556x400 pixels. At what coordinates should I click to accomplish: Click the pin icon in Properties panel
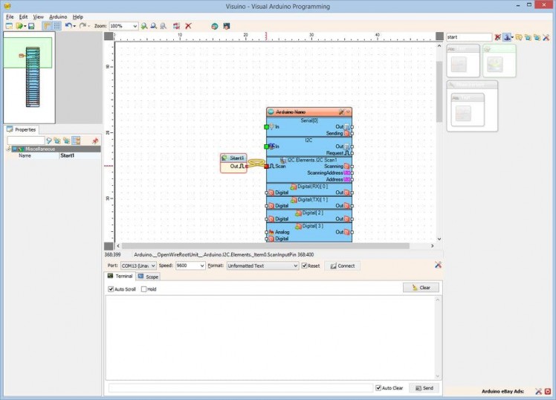click(95, 141)
